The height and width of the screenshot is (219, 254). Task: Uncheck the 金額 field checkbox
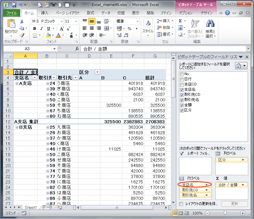[182, 105]
